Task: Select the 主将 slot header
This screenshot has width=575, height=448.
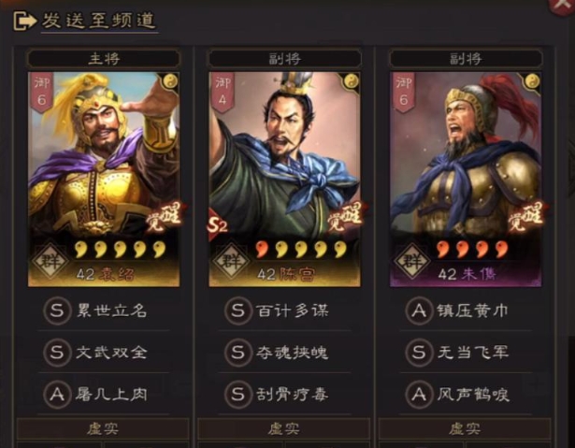Action: [x=104, y=59]
